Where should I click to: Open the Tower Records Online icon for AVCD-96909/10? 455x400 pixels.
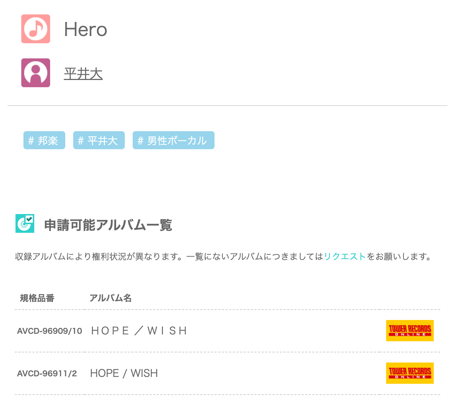click(410, 330)
